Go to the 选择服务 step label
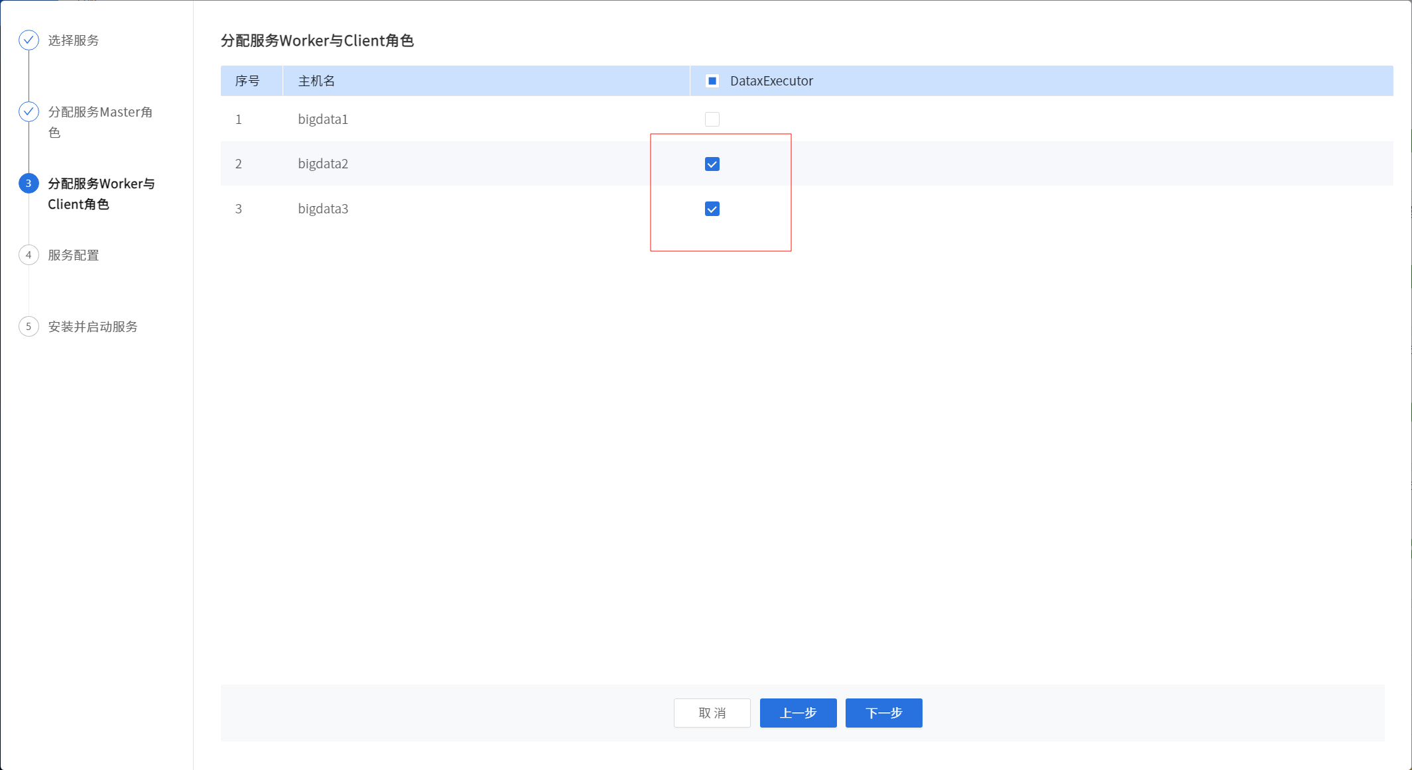The width and height of the screenshot is (1412, 770). (x=74, y=40)
